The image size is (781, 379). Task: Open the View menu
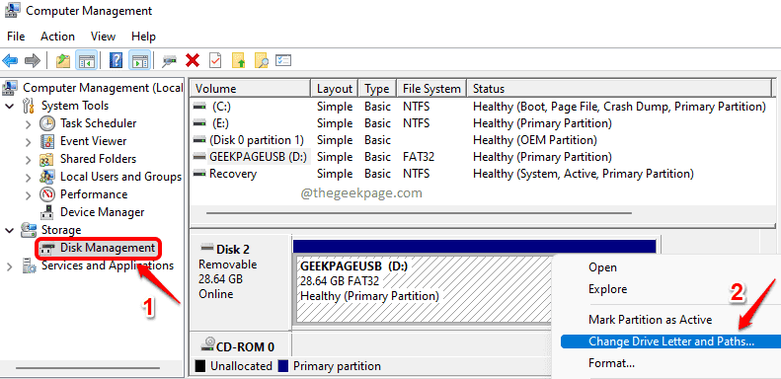[x=103, y=37]
